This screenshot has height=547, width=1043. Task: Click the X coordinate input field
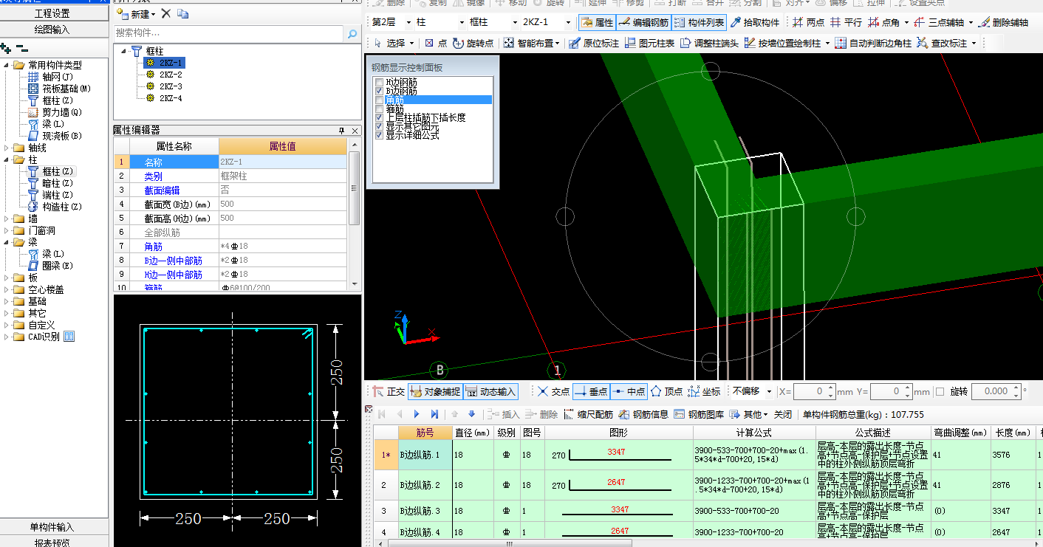[814, 391]
